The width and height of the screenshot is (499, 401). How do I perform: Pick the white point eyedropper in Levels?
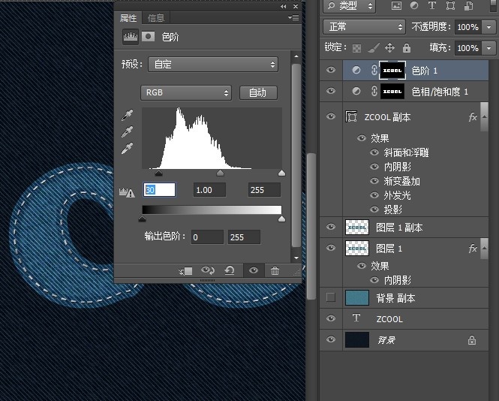(x=128, y=147)
